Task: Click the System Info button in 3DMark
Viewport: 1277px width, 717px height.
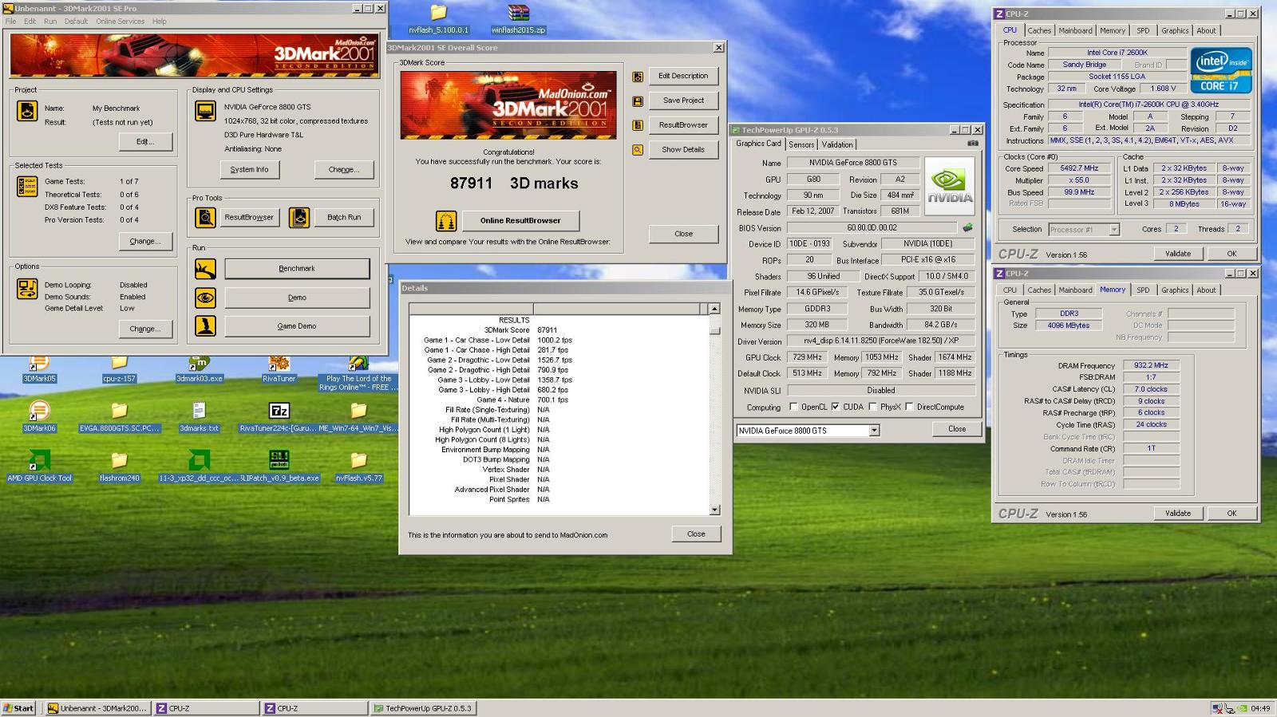Action: (x=249, y=170)
